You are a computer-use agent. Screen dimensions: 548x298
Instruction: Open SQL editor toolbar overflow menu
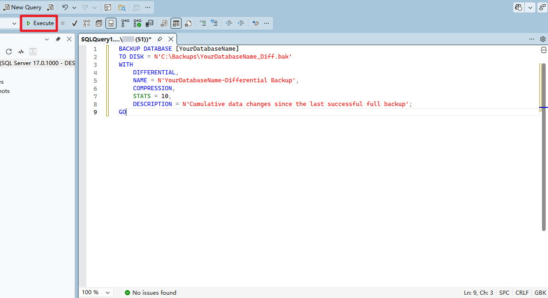[x=267, y=23]
